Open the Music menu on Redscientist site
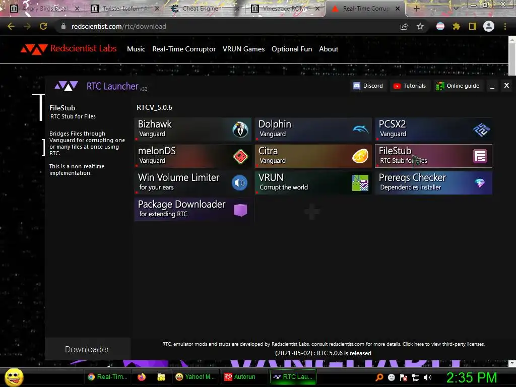Viewport: 516px width, 387px height. pyautogui.click(x=136, y=49)
